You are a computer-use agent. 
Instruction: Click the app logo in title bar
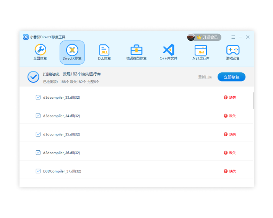click(26, 37)
